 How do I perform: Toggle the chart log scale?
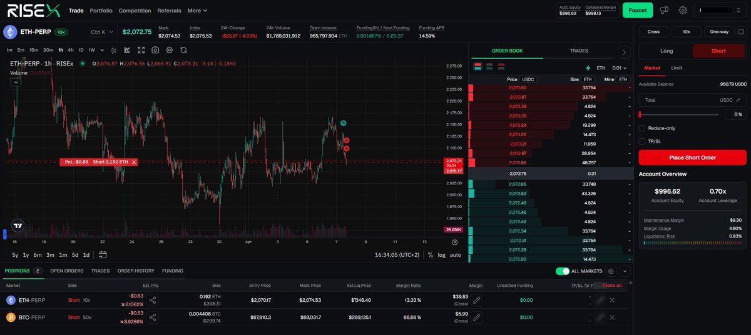pyautogui.click(x=441, y=255)
